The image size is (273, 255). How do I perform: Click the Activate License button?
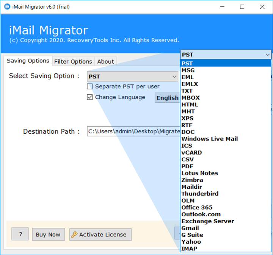pyautogui.click(x=100, y=235)
